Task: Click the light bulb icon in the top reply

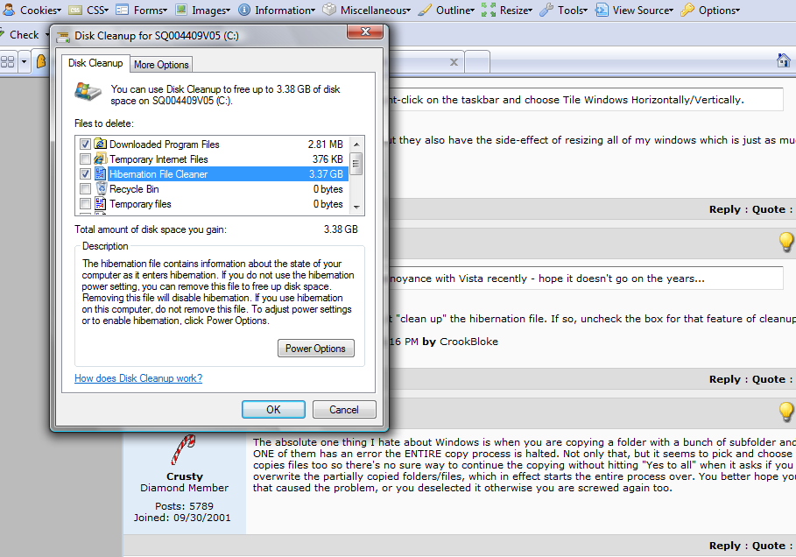Action: 785,242
